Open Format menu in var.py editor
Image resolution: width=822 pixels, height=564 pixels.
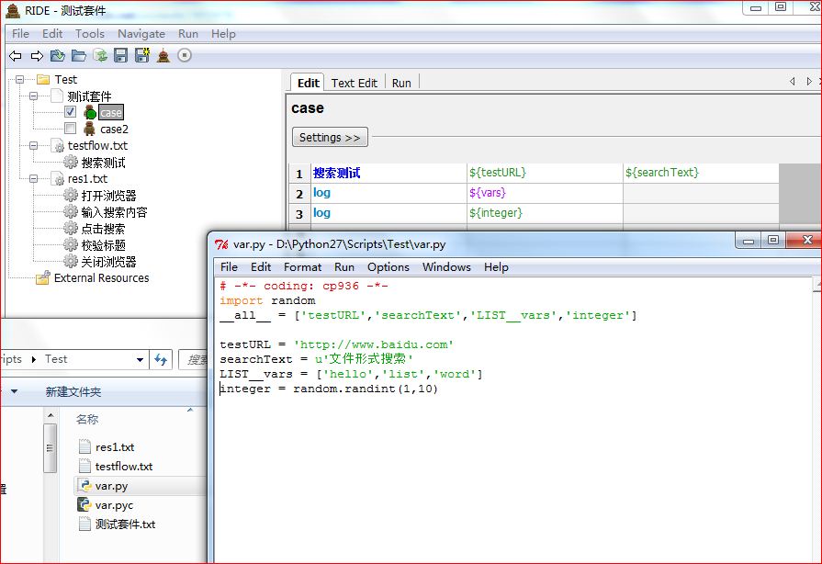tap(302, 267)
